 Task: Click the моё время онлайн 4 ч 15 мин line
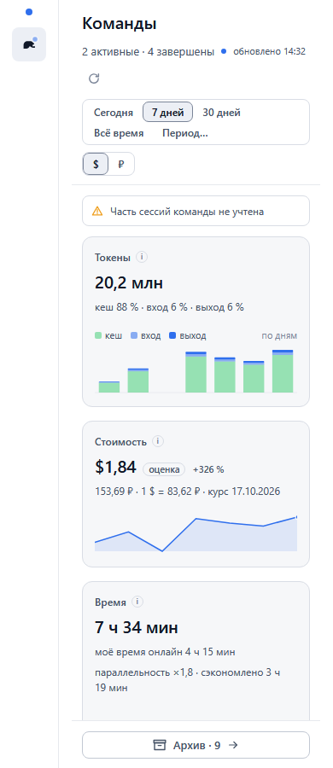(165, 653)
